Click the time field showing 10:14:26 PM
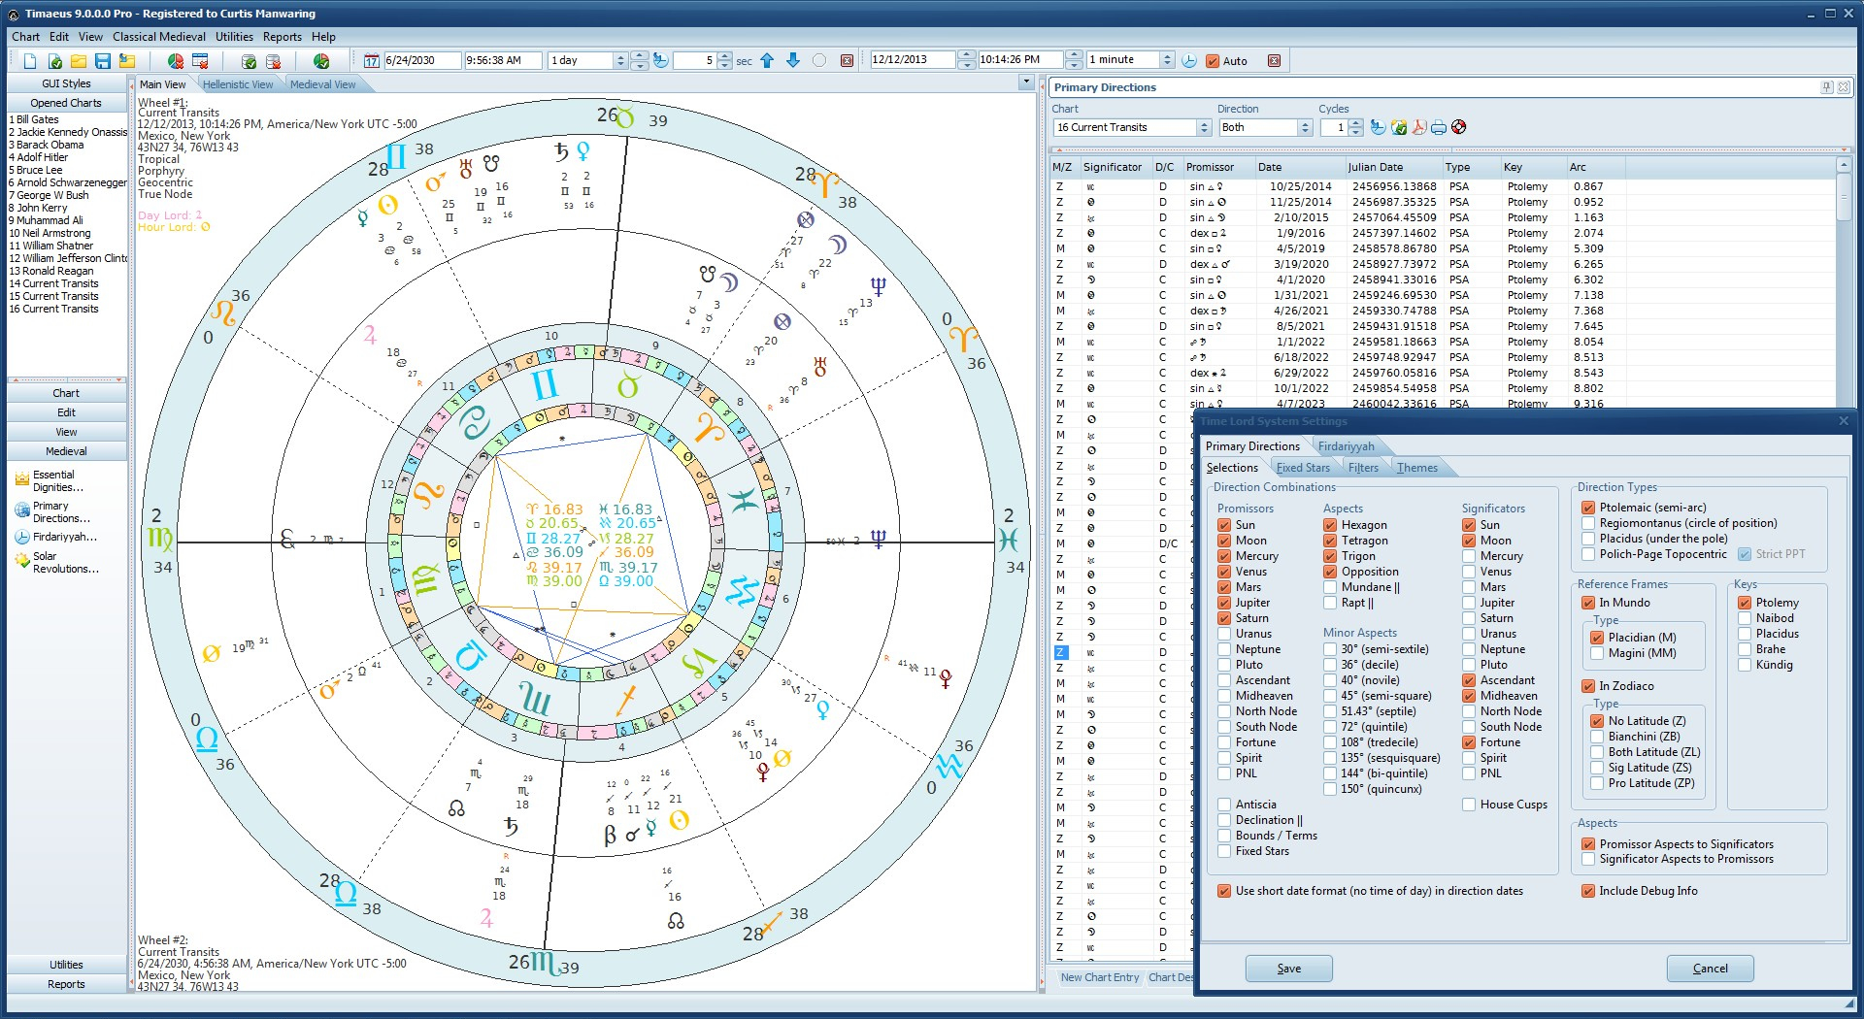Image resolution: width=1864 pixels, height=1019 pixels. (1020, 60)
